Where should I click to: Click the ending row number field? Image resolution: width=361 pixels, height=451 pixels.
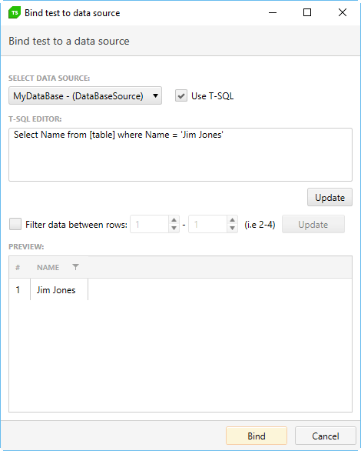coord(208,224)
